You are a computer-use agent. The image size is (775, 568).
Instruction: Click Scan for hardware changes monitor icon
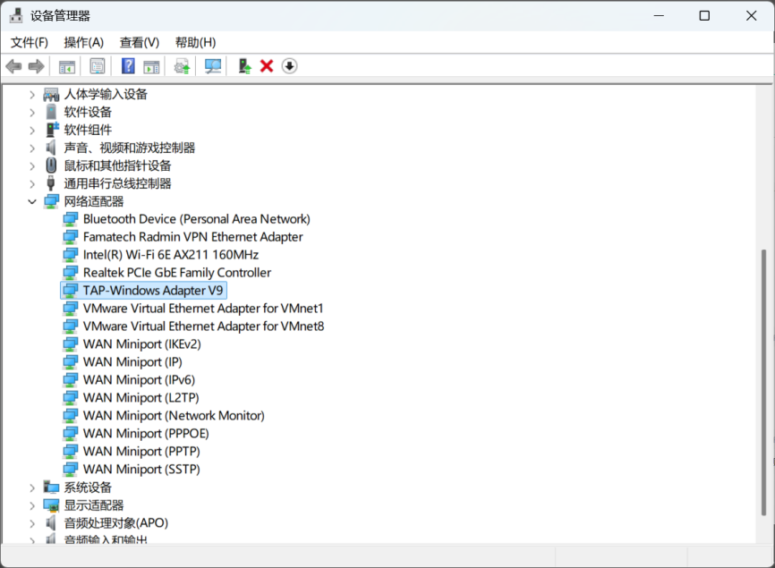(213, 66)
